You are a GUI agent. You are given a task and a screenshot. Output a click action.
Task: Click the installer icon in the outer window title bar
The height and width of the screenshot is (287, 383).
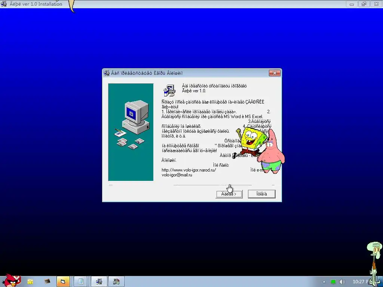pyautogui.click(x=4, y=4)
